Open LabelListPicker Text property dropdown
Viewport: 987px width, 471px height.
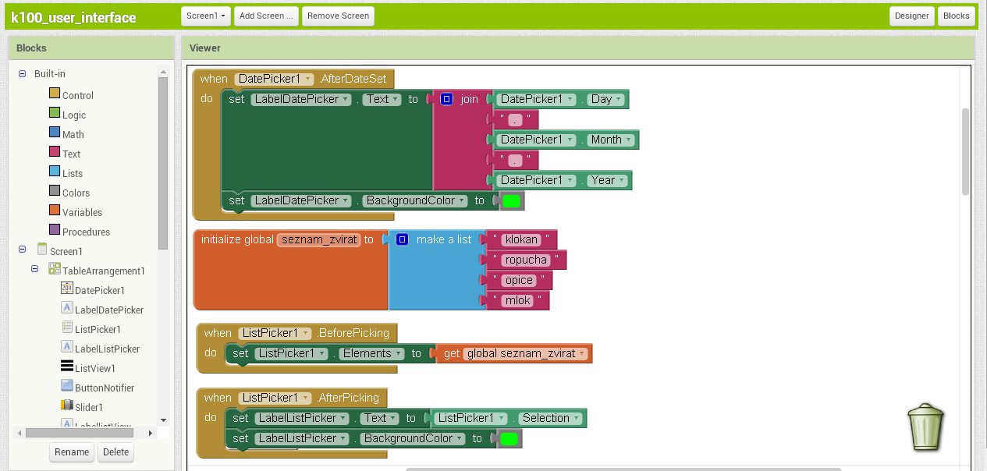(x=380, y=418)
